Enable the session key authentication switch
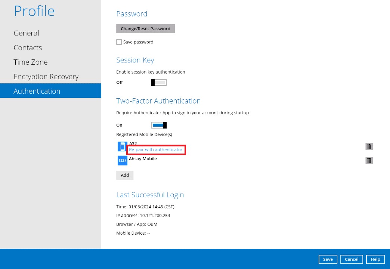 coord(158,83)
